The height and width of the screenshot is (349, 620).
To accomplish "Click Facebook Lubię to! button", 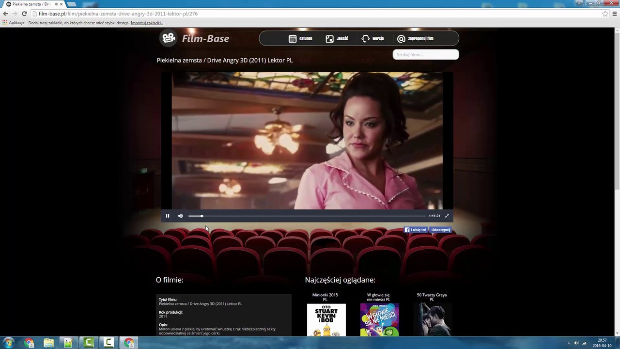I will tap(416, 230).
